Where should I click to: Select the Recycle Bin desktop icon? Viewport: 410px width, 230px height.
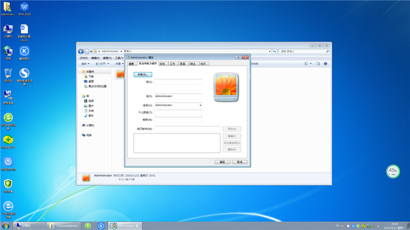pos(8,75)
